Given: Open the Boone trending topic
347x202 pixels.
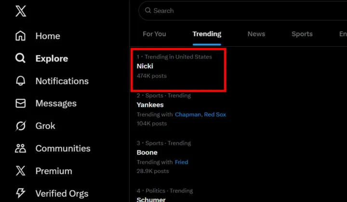Looking at the screenshot, I should tap(147, 152).
